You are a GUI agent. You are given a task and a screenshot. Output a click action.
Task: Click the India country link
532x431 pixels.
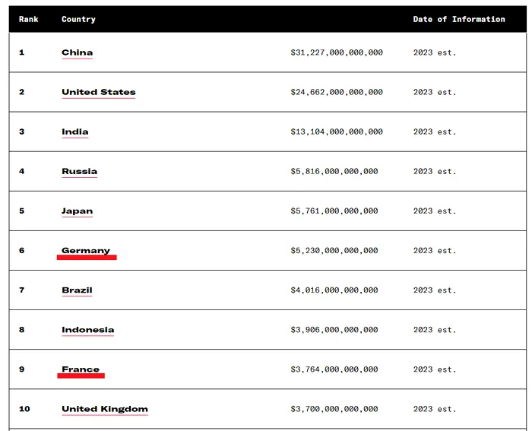pos(75,132)
